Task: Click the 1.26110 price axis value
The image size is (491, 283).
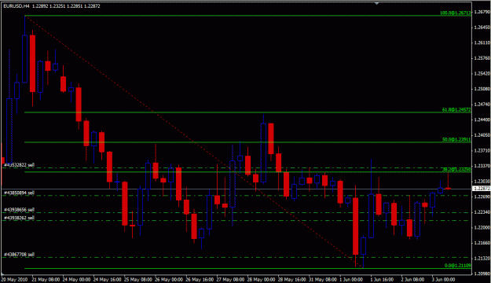Action: pos(482,42)
